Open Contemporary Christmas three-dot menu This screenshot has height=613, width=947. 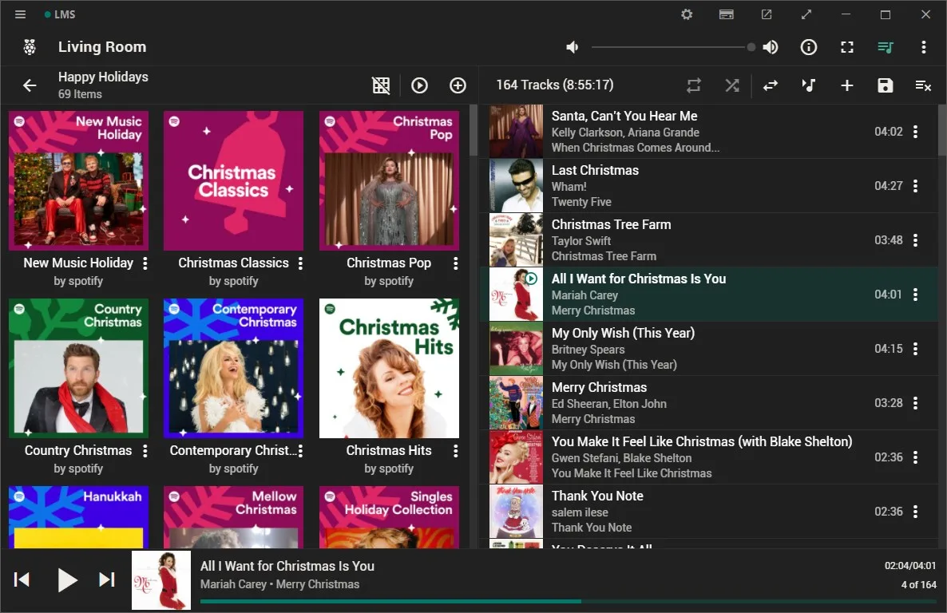(300, 450)
